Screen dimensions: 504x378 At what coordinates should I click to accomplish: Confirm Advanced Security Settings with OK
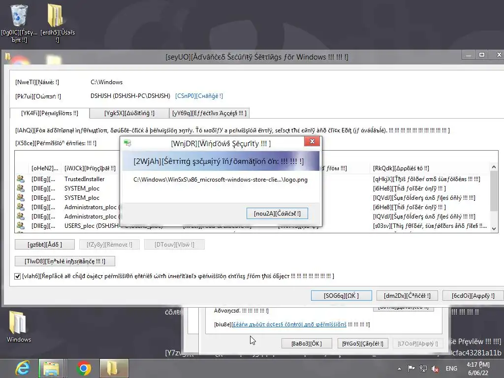coord(342,295)
